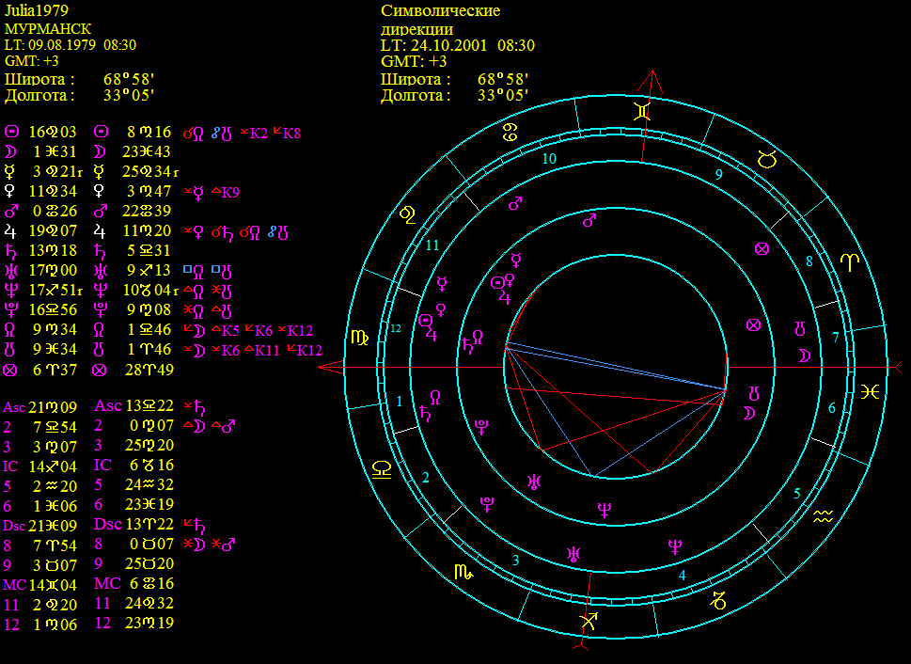Click the Cancer zodiac sign on outer ring
Viewport: 911px width, 664px height.
pyautogui.click(x=510, y=133)
